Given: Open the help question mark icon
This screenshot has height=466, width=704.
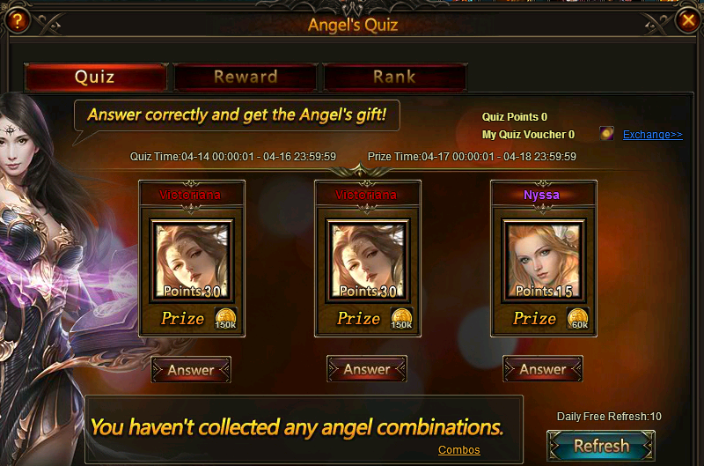Looking at the screenshot, I should tap(17, 20).
